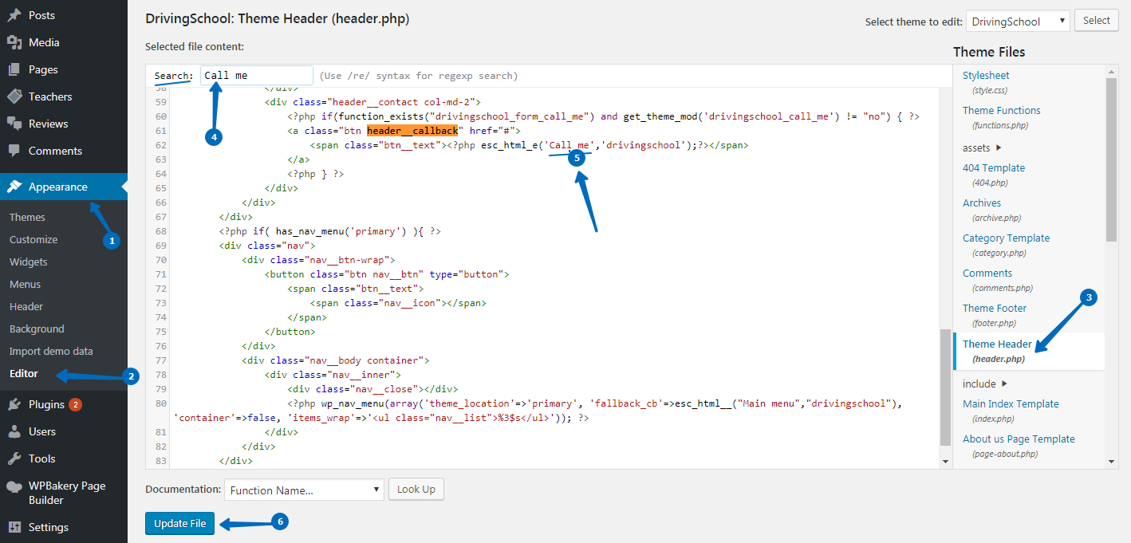
Task: Click the Comments speech bubble icon
Action: coord(14,151)
